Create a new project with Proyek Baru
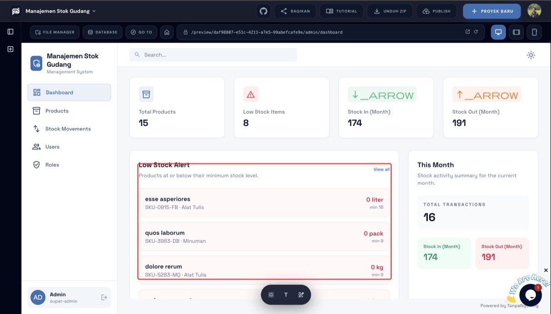This screenshot has height=314, width=551. point(492,11)
